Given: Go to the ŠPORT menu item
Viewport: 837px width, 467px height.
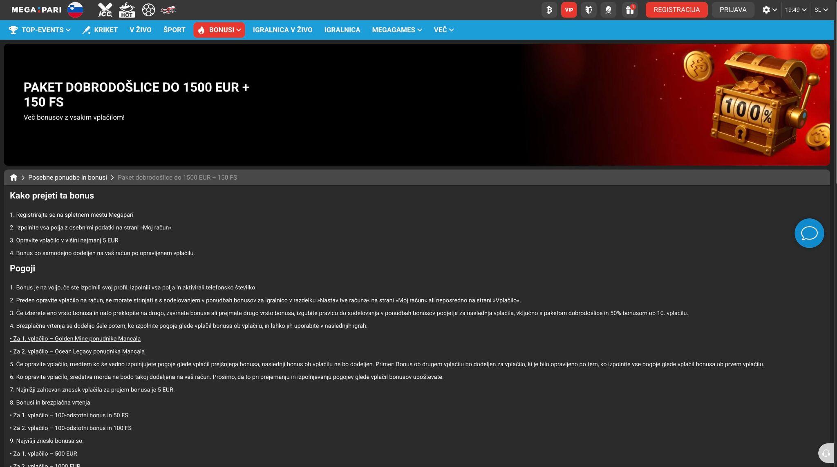Looking at the screenshot, I should coord(174,30).
